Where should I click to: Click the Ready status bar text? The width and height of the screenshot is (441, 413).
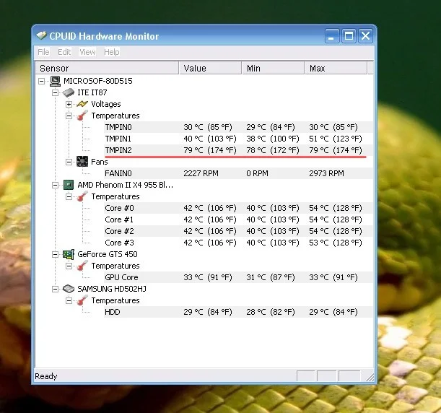click(x=46, y=376)
